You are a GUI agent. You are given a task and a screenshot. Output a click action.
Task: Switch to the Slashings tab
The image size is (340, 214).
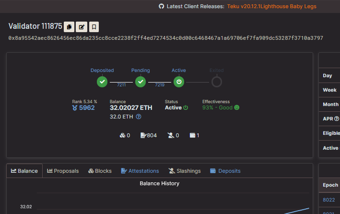click(185, 171)
